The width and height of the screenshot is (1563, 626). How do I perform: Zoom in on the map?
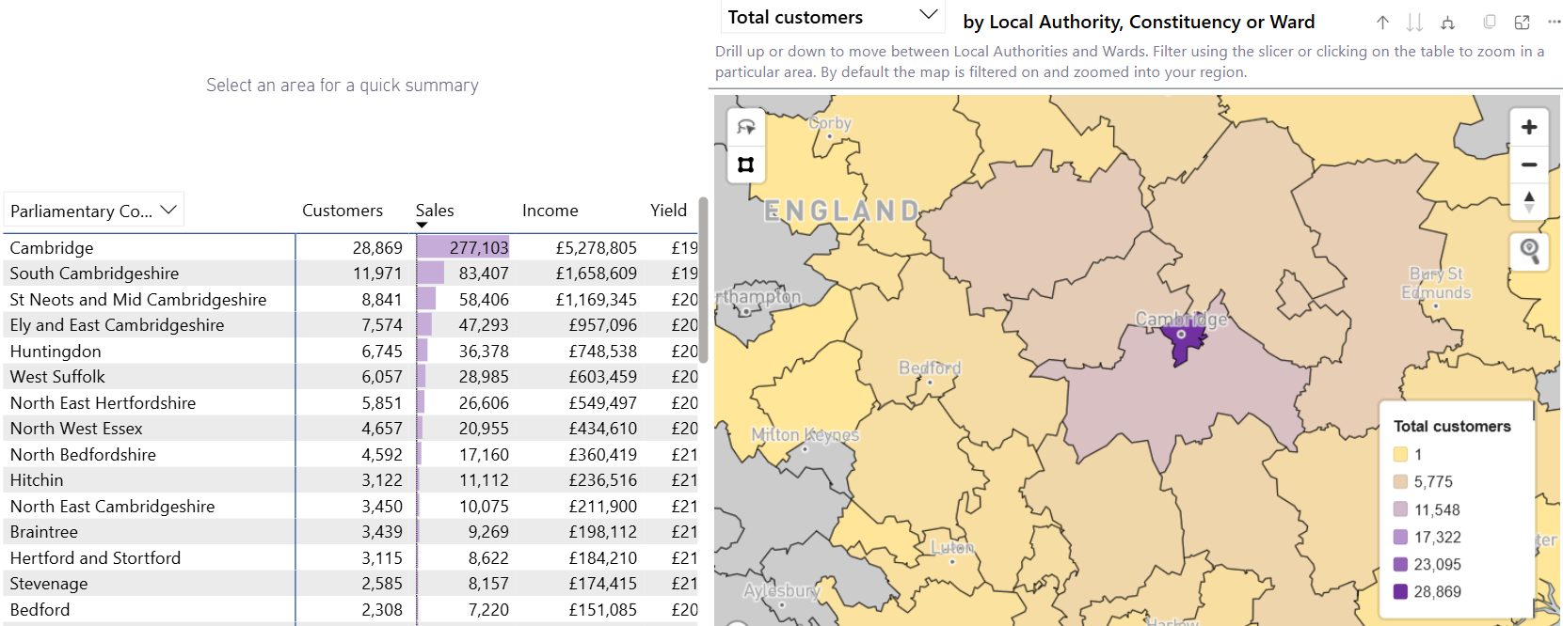(x=1529, y=127)
